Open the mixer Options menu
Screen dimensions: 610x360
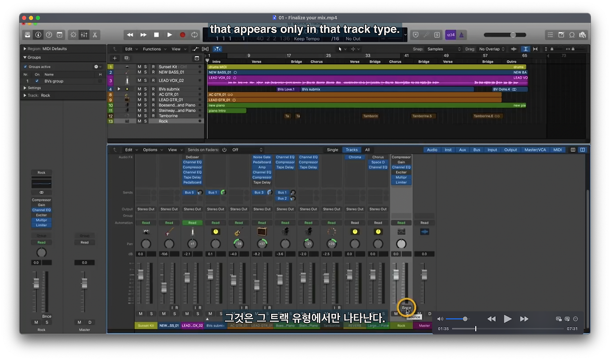tap(152, 150)
